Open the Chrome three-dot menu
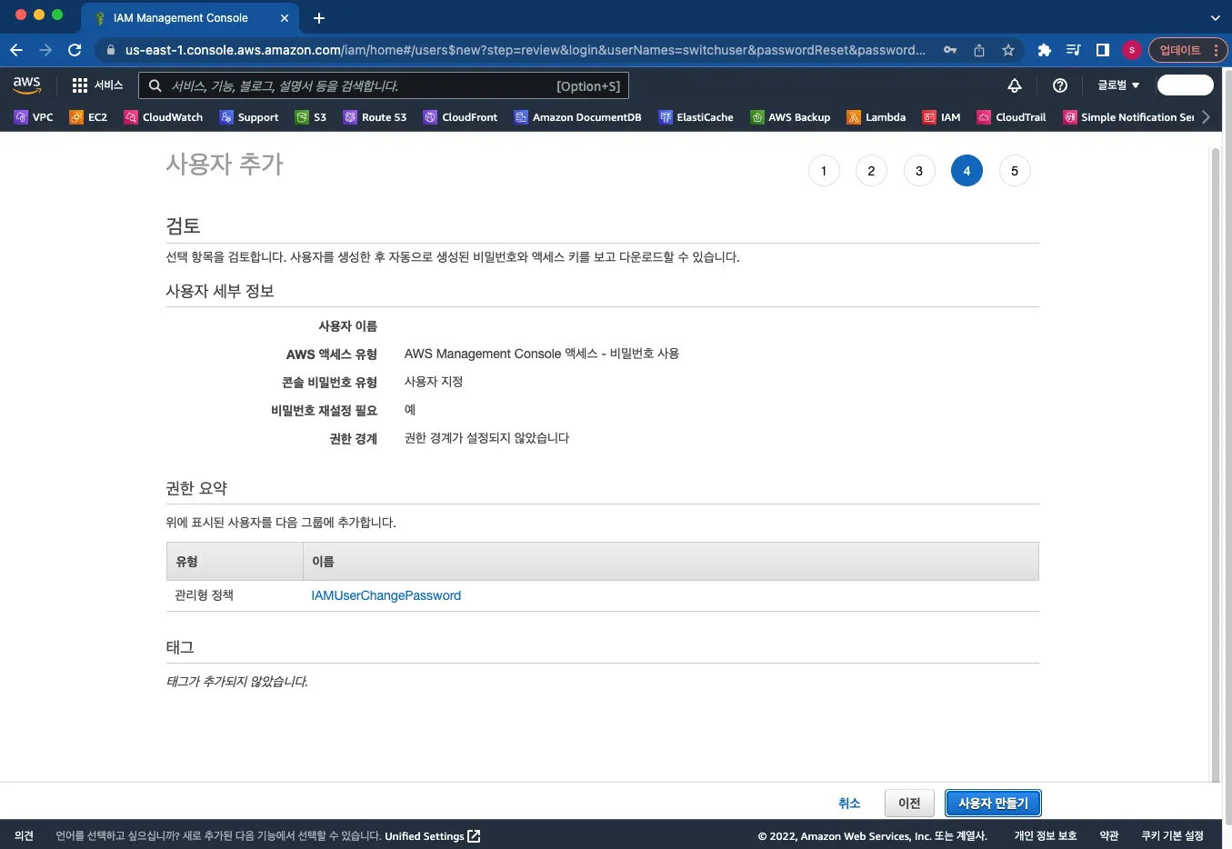The width and height of the screenshot is (1232, 849). click(x=1217, y=50)
